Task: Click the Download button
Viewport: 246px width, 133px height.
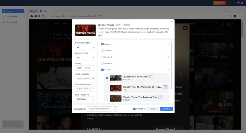Action: 166,109
